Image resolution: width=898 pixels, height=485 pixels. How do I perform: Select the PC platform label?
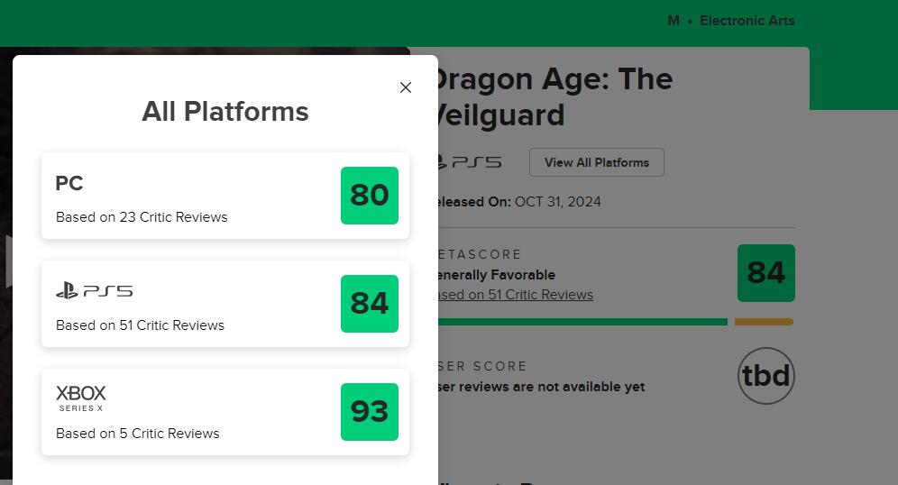pos(69,183)
